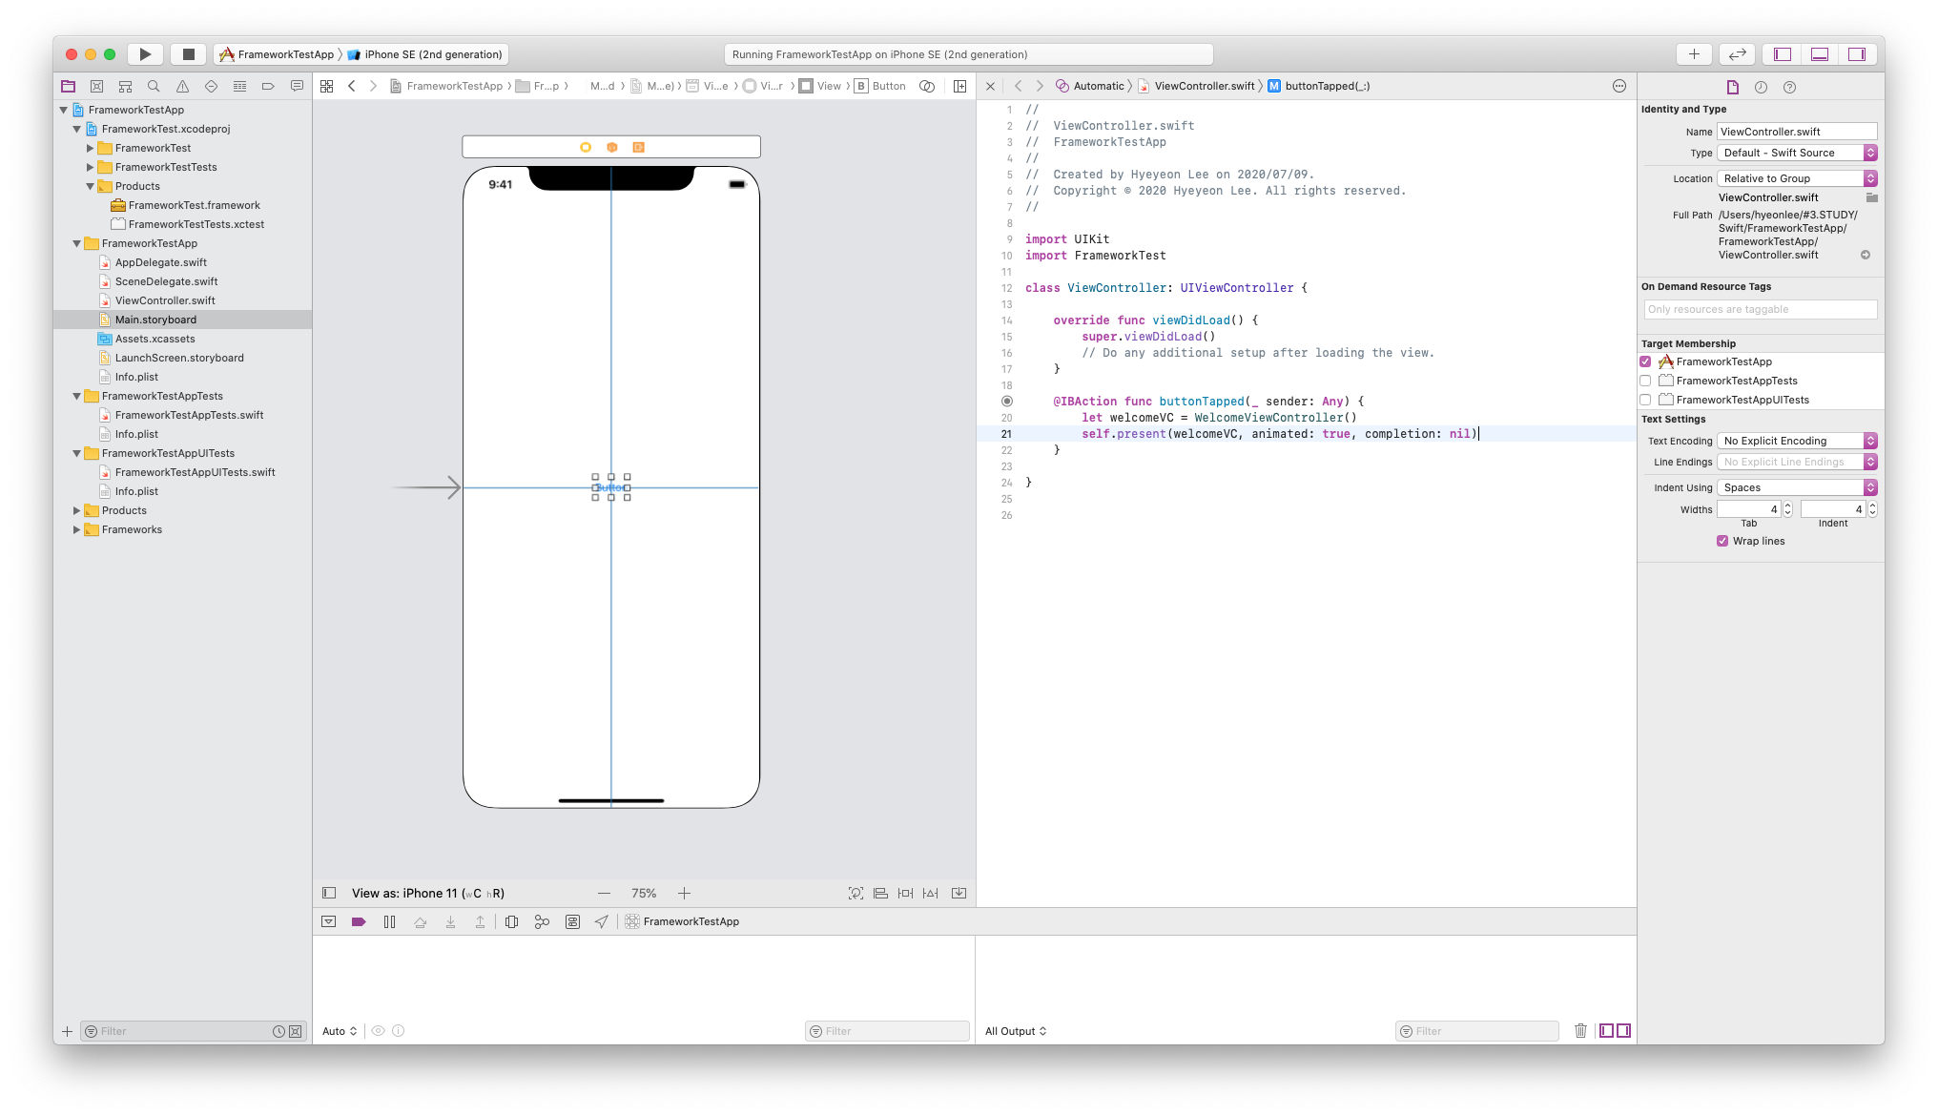
Task: Toggle the breakpoints activation icon
Action: pos(359,921)
